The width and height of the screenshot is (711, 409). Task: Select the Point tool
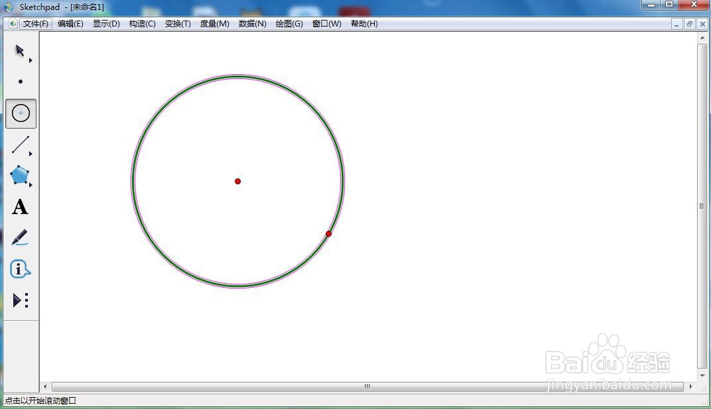coord(21,82)
